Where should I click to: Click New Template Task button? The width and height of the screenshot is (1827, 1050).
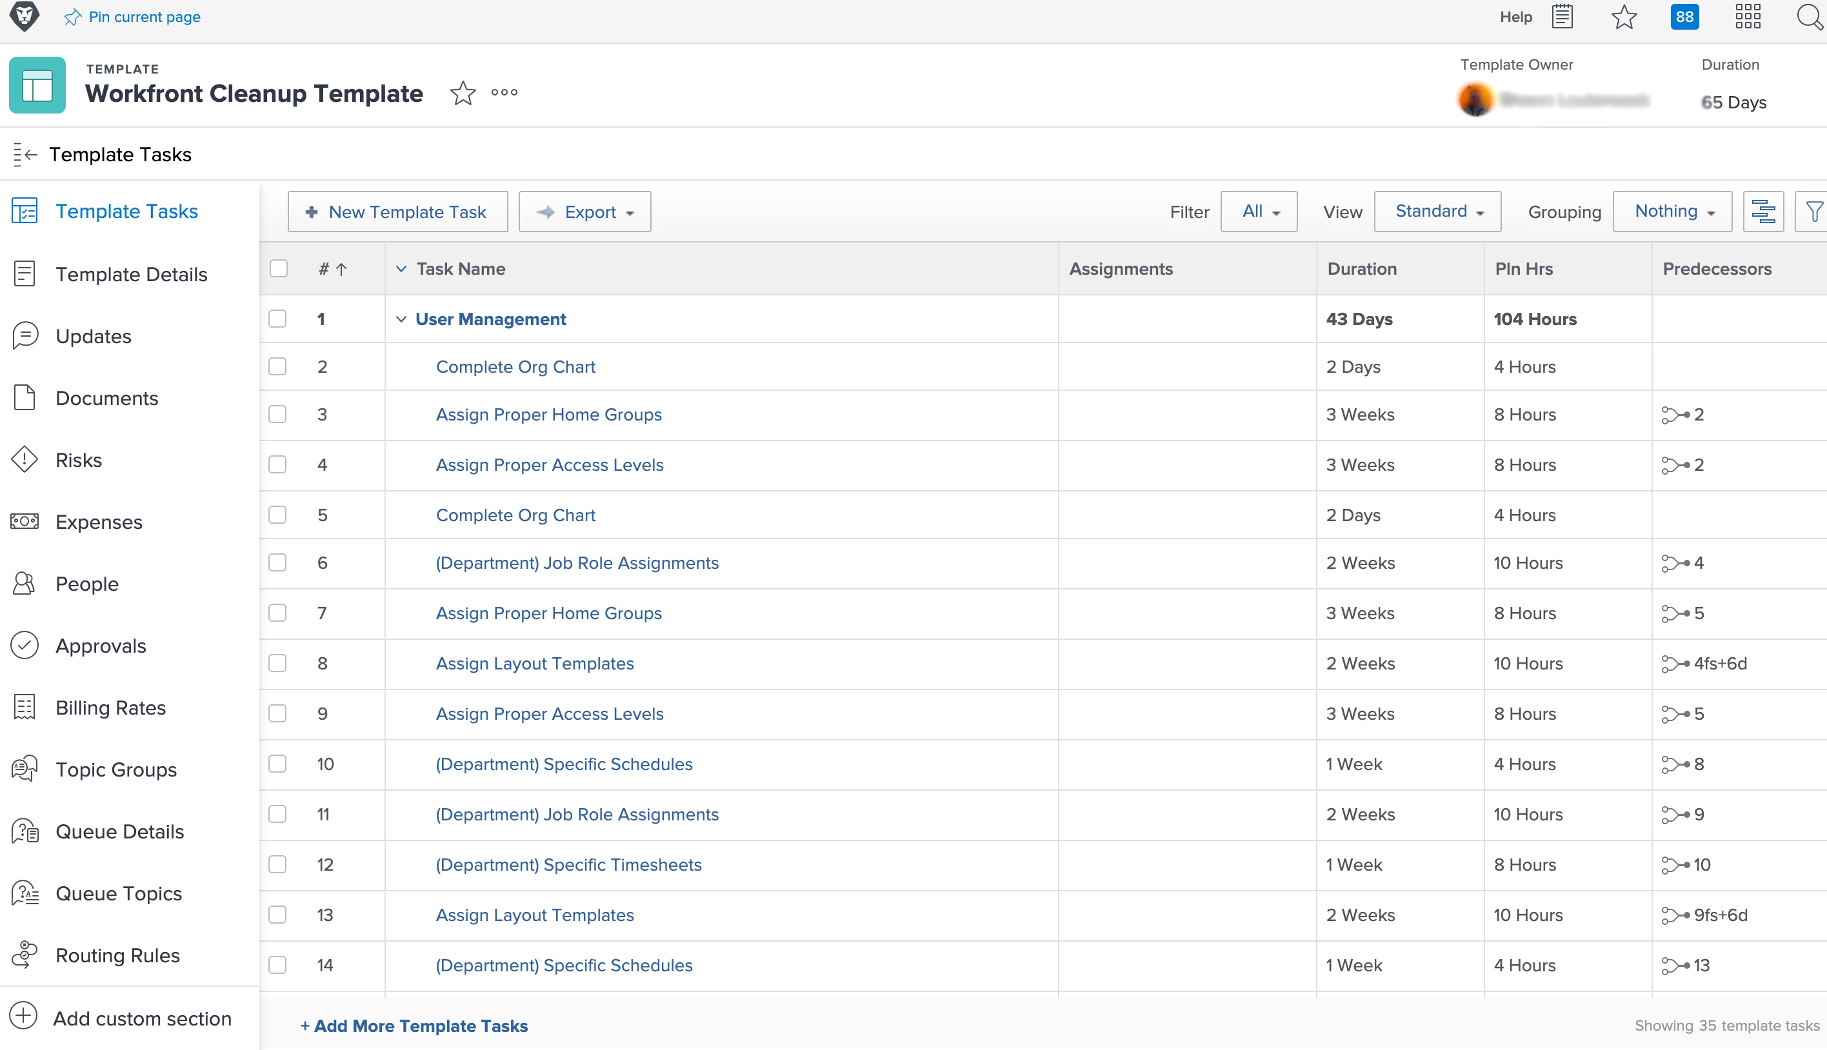click(x=397, y=212)
